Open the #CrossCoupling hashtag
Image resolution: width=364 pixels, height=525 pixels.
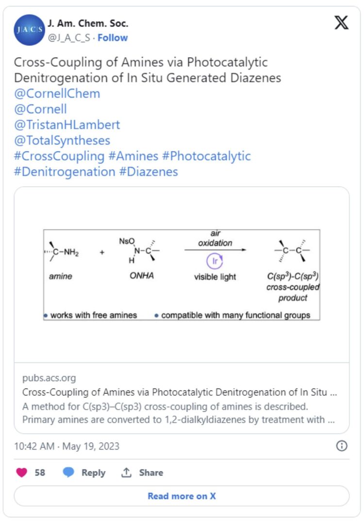tap(60, 156)
